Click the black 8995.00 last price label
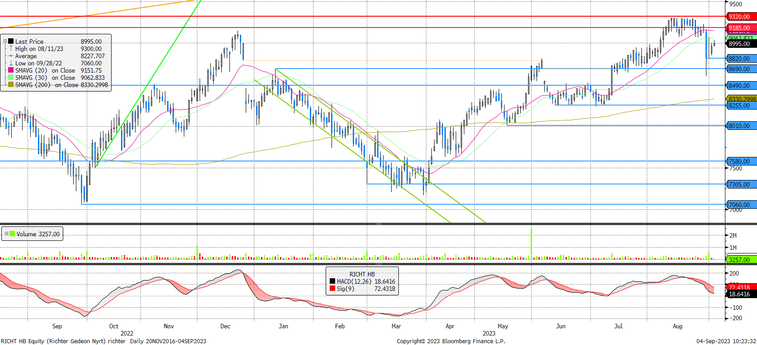The width and height of the screenshot is (757, 345). click(x=740, y=44)
